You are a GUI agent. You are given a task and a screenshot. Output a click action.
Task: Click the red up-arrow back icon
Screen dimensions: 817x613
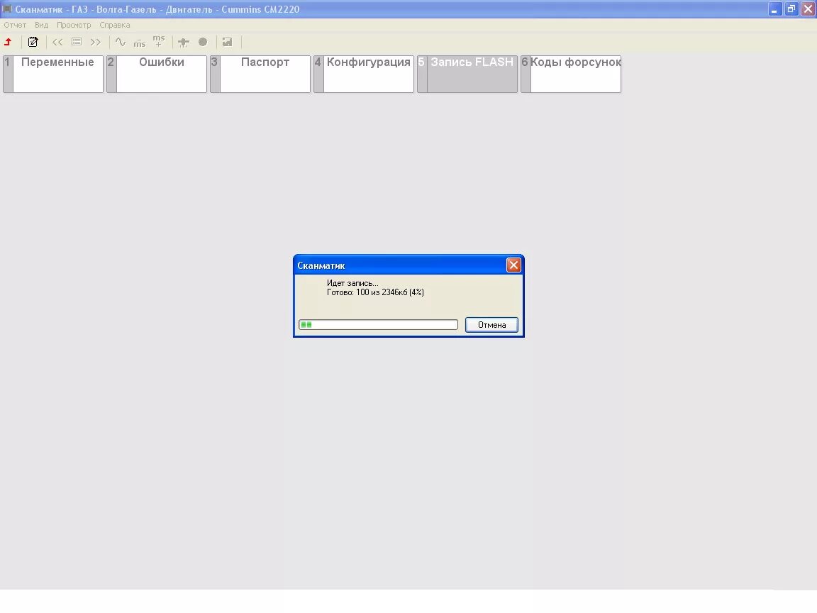point(8,43)
